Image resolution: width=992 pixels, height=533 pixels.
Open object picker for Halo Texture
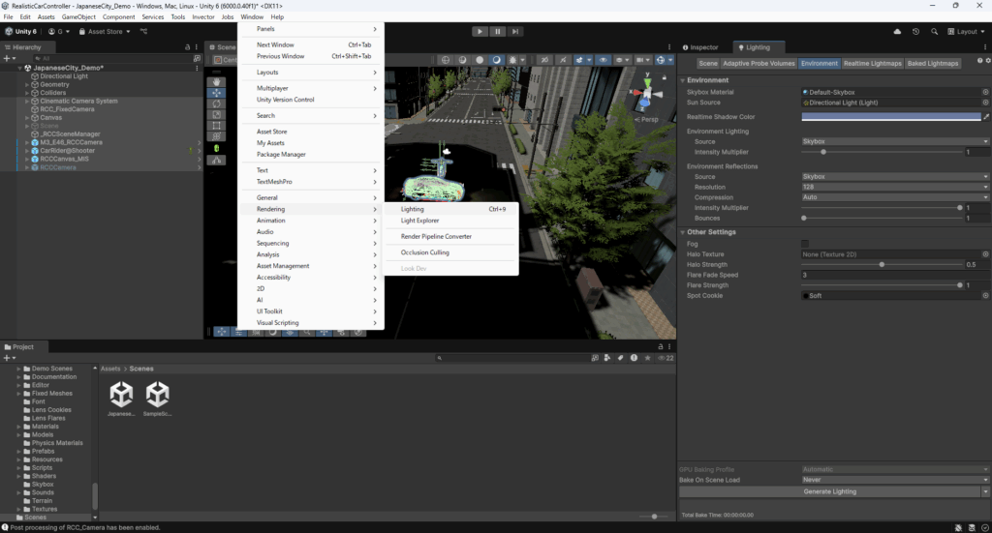pos(985,254)
